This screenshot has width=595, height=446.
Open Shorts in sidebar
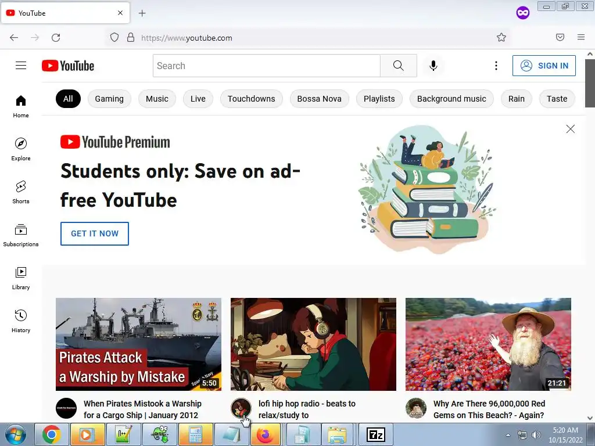tap(21, 192)
